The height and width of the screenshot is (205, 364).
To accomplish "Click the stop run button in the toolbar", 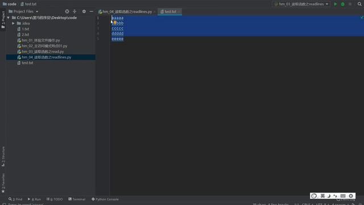I will [x=350, y=4].
